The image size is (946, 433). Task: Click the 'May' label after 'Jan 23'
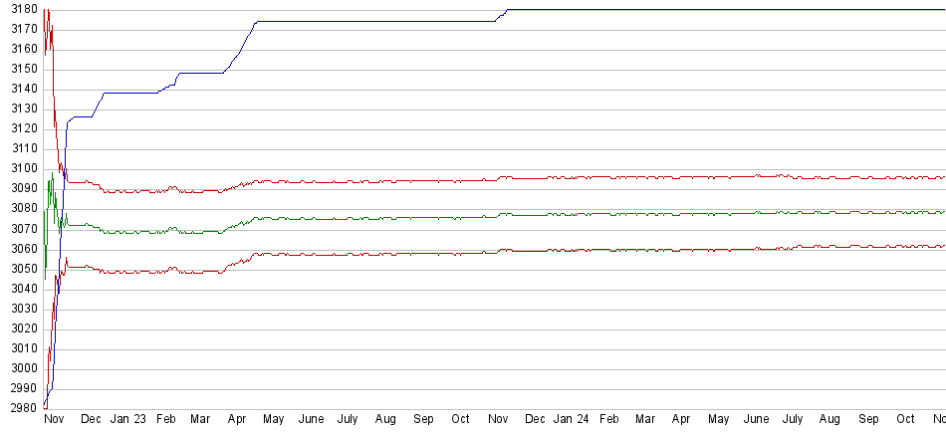274,420
